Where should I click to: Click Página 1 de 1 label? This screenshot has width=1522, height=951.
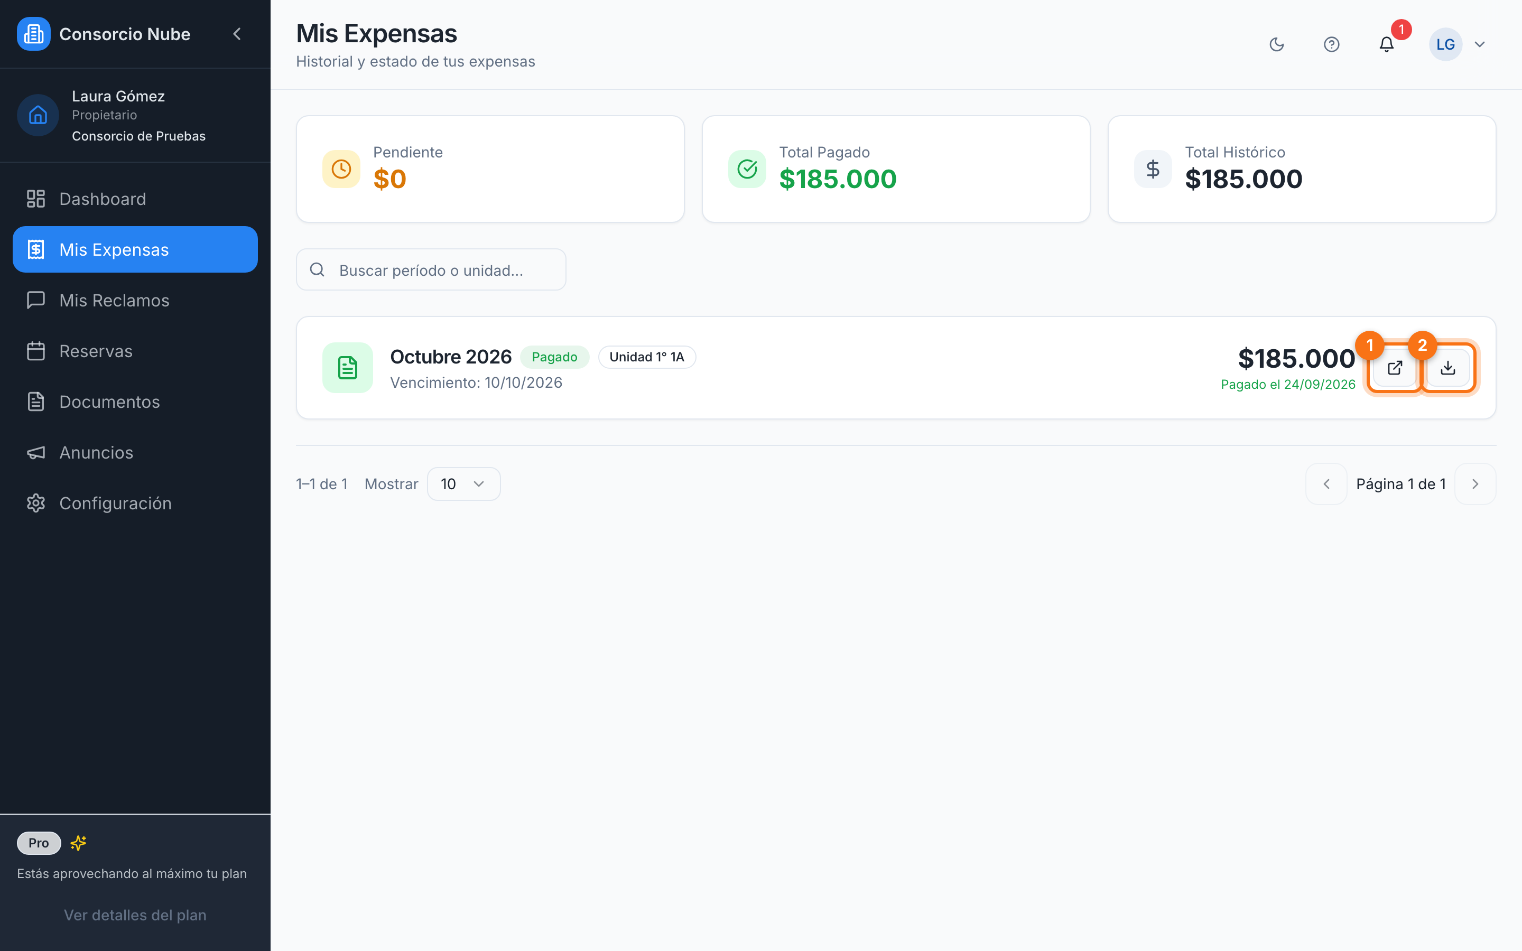click(1402, 483)
